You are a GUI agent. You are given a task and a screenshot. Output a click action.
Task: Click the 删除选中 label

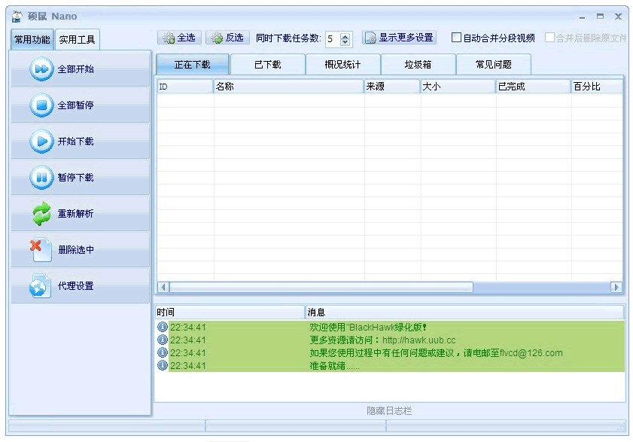point(76,250)
